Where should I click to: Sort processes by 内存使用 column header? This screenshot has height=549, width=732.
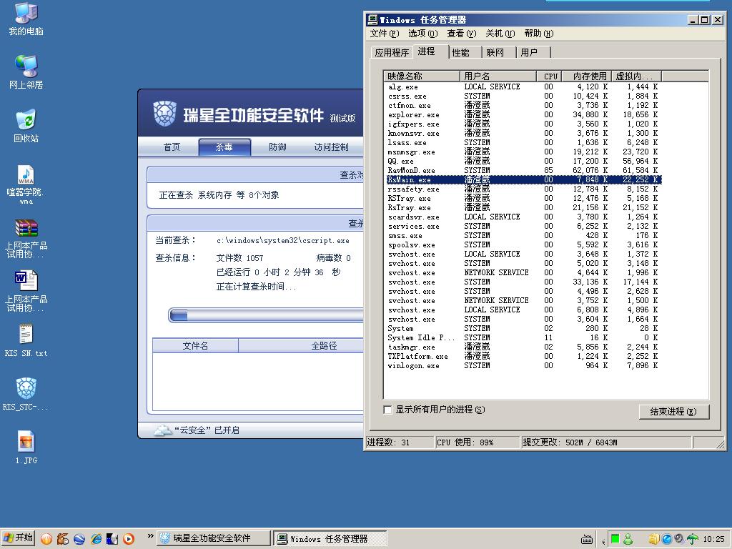click(x=587, y=76)
